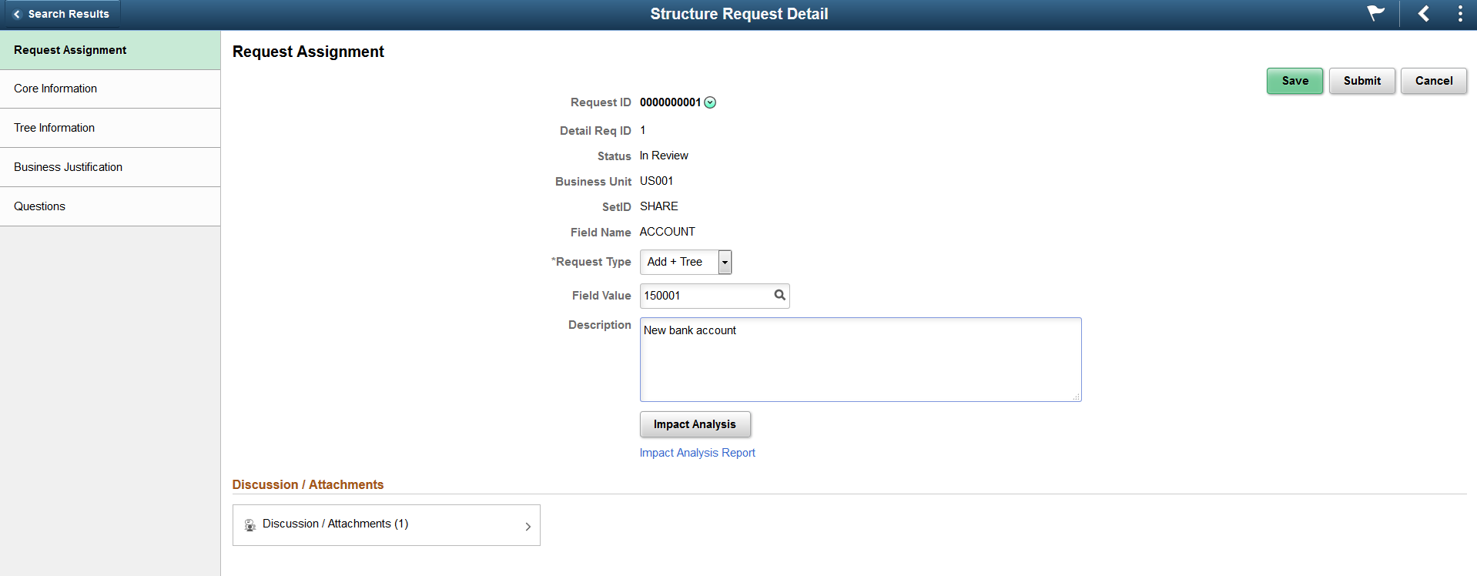1477x576 pixels.
Task: Open Discussion / Attachments (1) row
Action: point(386,525)
